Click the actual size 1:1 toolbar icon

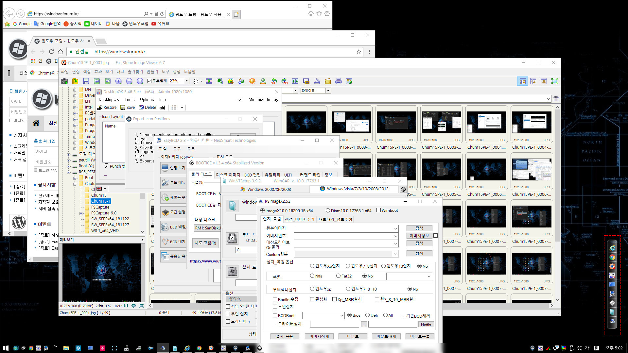(x=140, y=81)
